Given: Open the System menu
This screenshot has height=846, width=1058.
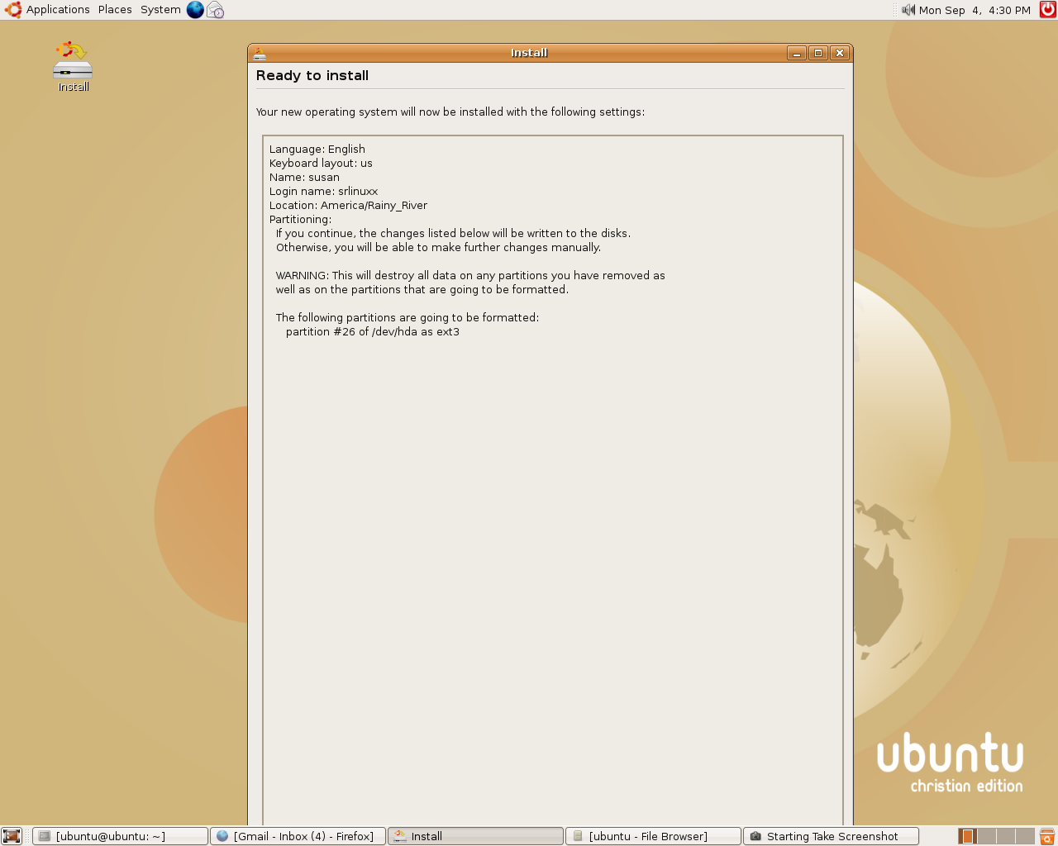Looking at the screenshot, I should 160,10.
